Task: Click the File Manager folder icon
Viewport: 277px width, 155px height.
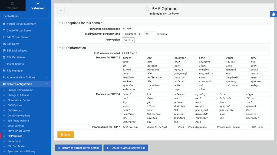Action: [4, 71]
